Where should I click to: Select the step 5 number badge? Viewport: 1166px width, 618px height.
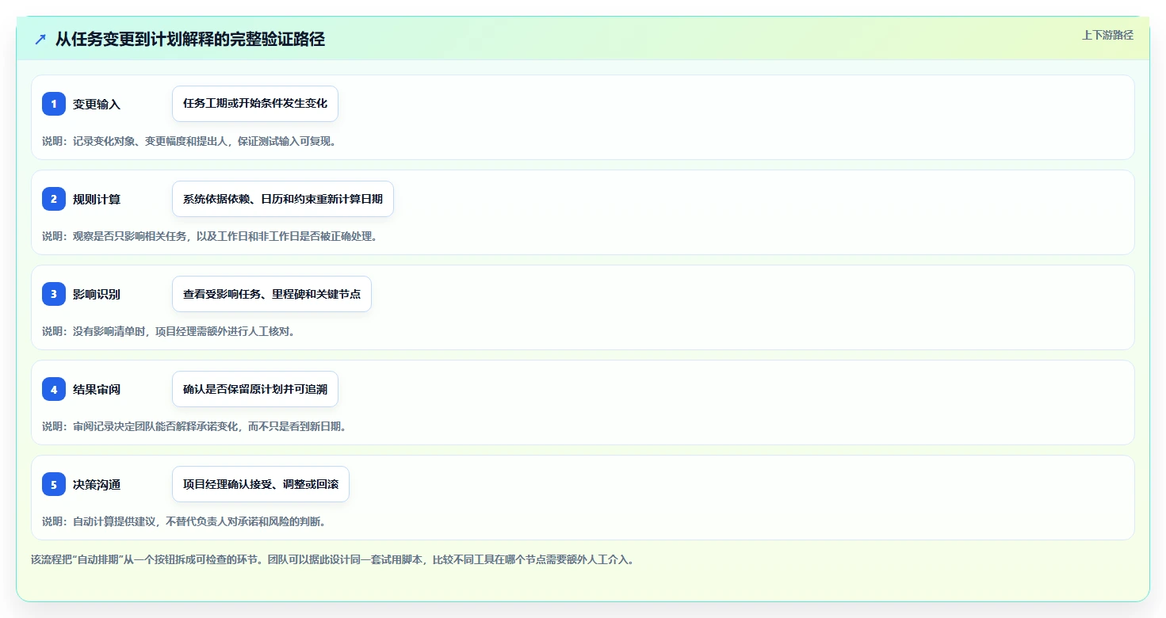[x=54, y=484]
